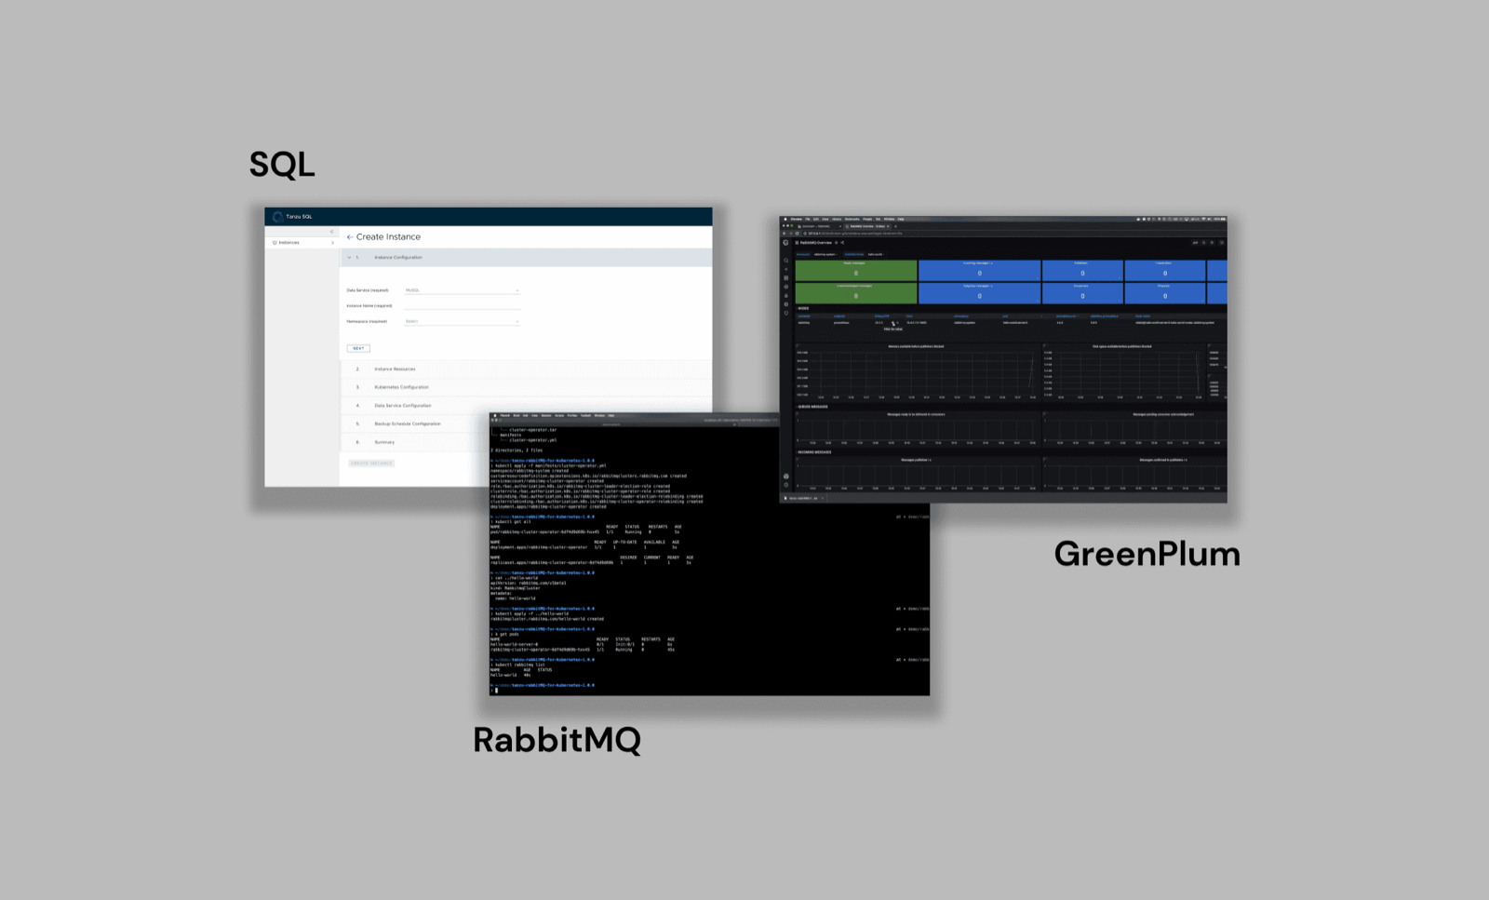1489x900 pixels.
Task: Collapse step 1 Instance Configuration chevron
Action: (350, 258)
